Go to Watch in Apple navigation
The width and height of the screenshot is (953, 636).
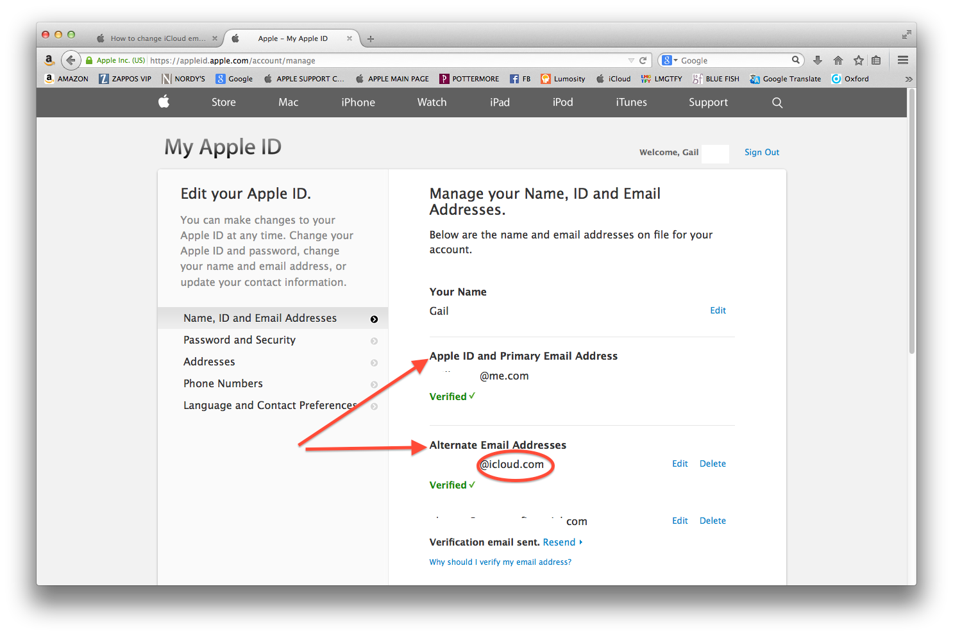[x=432, y=102]
